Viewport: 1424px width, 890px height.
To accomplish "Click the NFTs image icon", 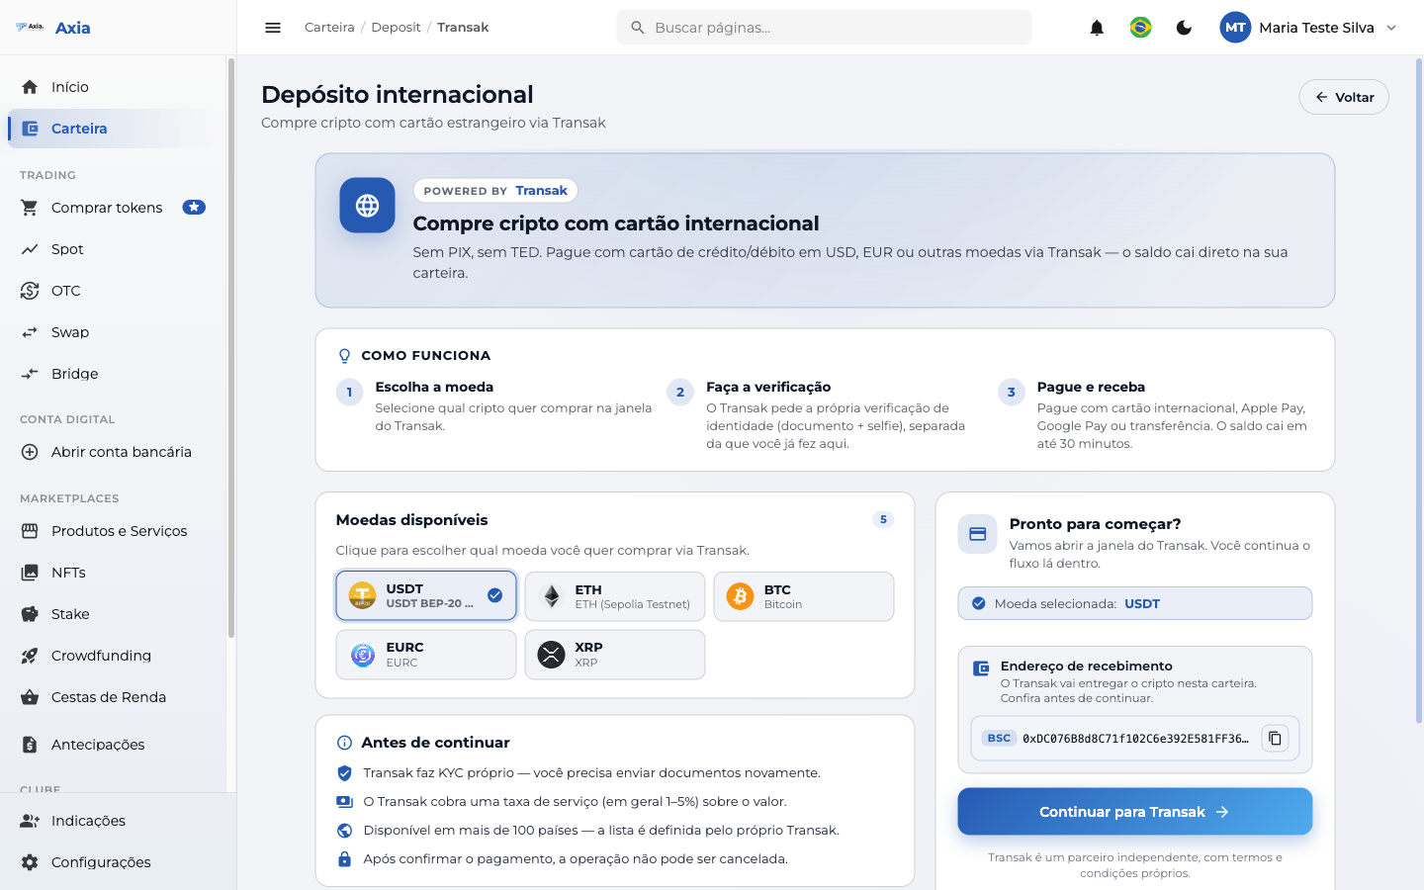I will click(x=30, y=573).
